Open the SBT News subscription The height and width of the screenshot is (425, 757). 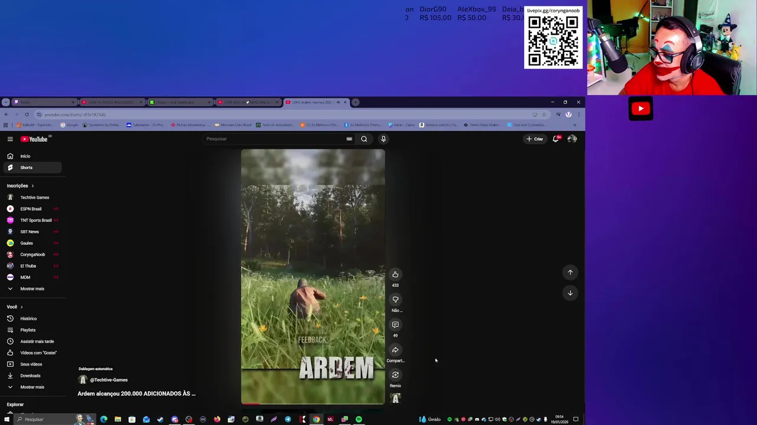click(x=33, y=231)
